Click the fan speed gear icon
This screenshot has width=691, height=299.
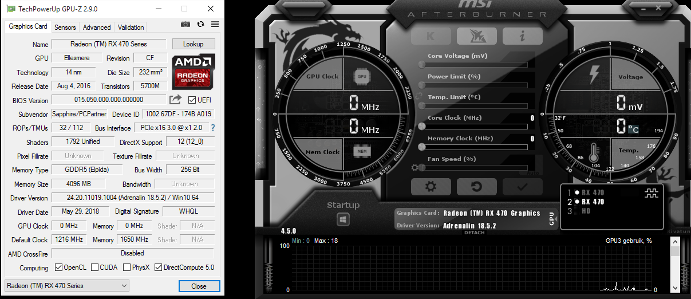tap(414, 168)
